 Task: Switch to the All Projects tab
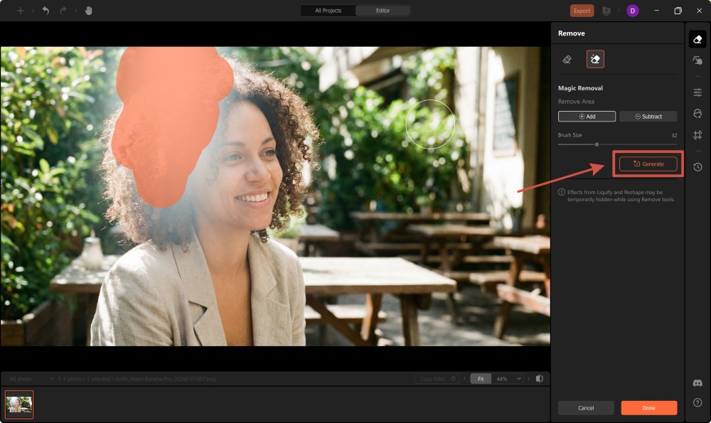pos(328,11)
